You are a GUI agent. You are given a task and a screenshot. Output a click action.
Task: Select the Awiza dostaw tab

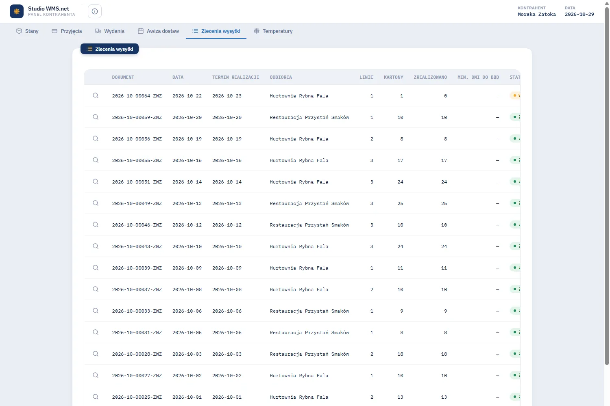click(158, 31)
